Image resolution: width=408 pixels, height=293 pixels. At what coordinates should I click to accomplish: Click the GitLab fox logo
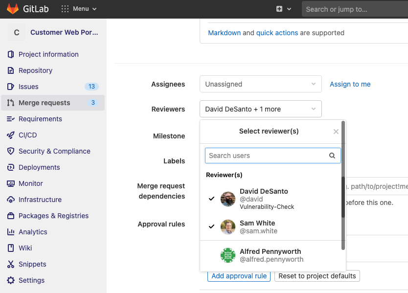(x=13, y=9)
